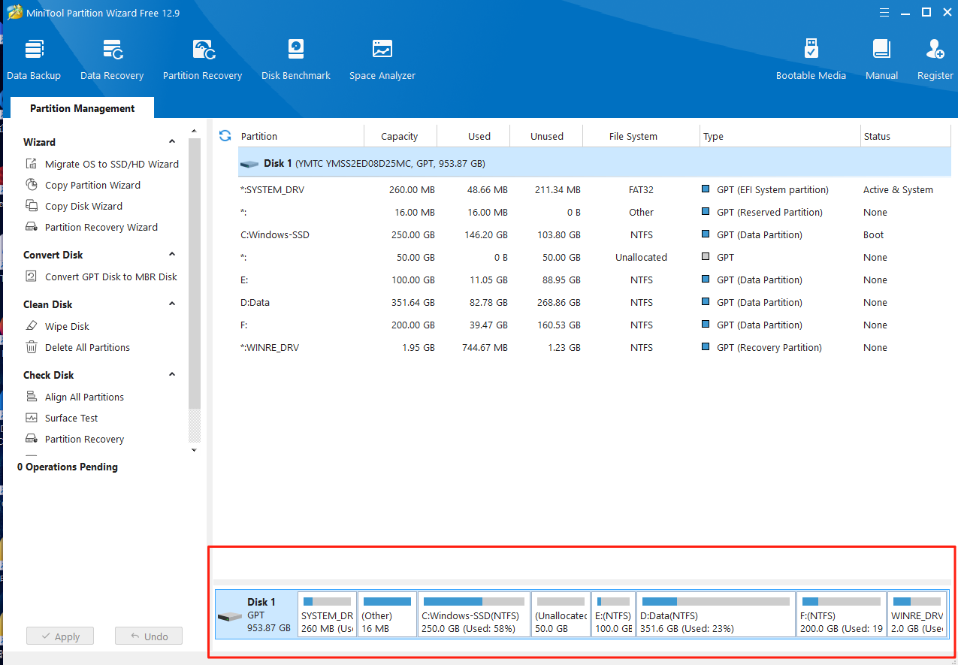Click the Disk 1 drive icon in disk map

click(230, 616)
